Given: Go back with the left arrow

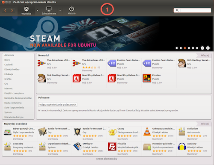Looking at the screenshot, I should click(6, 10).
